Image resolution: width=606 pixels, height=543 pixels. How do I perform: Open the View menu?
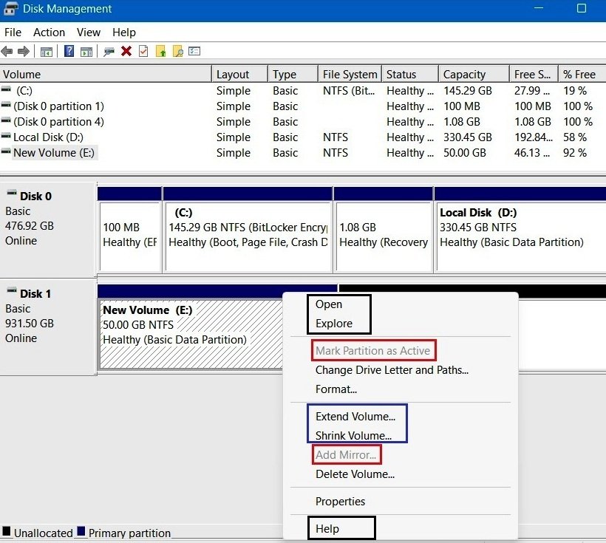tap(89, 33)
